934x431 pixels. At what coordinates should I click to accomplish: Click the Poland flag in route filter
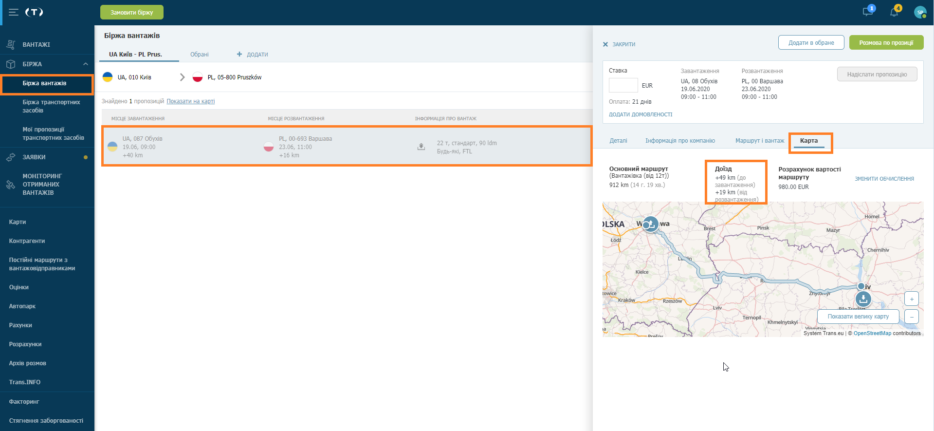click(198, 77)
